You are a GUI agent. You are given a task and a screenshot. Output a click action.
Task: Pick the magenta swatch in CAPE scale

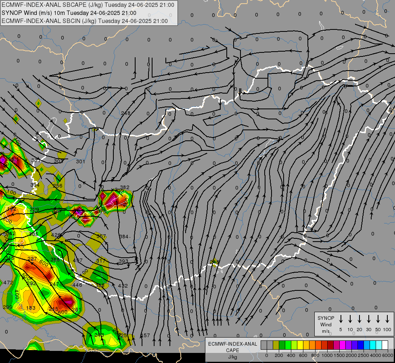(x=343, y=345)
